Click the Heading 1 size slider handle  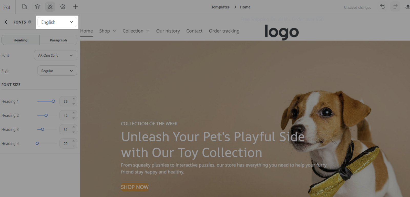53,101
